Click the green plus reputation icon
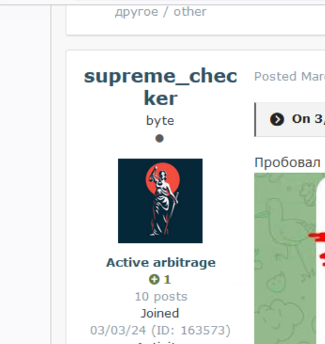 coord(154,279)
